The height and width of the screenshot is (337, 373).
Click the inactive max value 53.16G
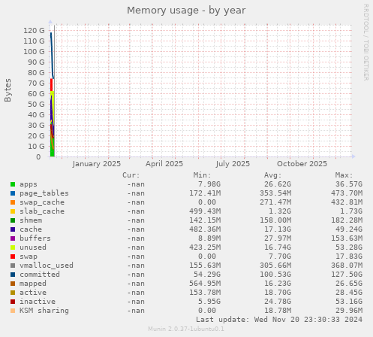(349, 302)
